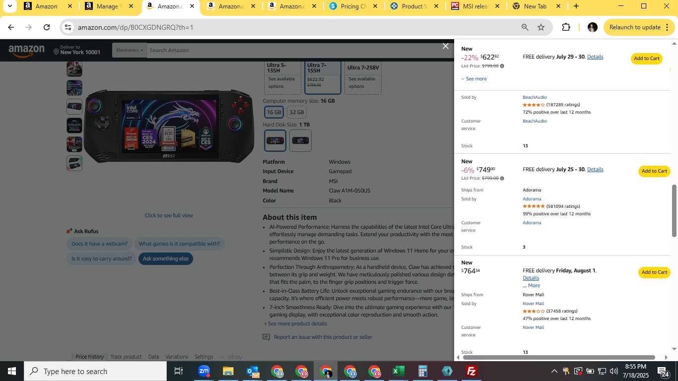Open the Variations tab
Image resolution: width=678 pixels, height=381 pixels.
tap(177, 357)
